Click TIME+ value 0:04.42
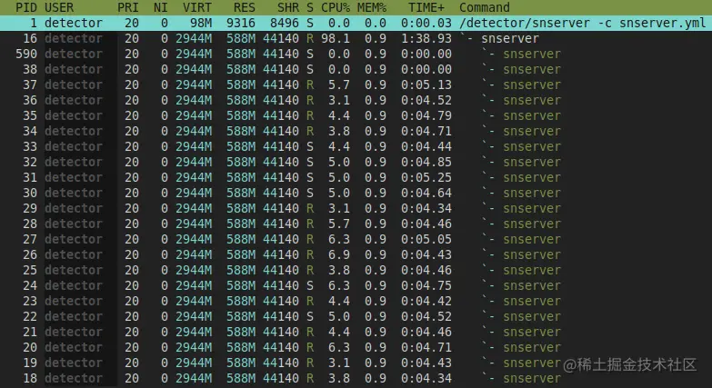The width and height of the screenshot is (712, 388). [426, 301]
